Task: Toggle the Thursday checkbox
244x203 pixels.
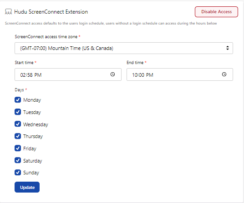Action: pos(18,136)
